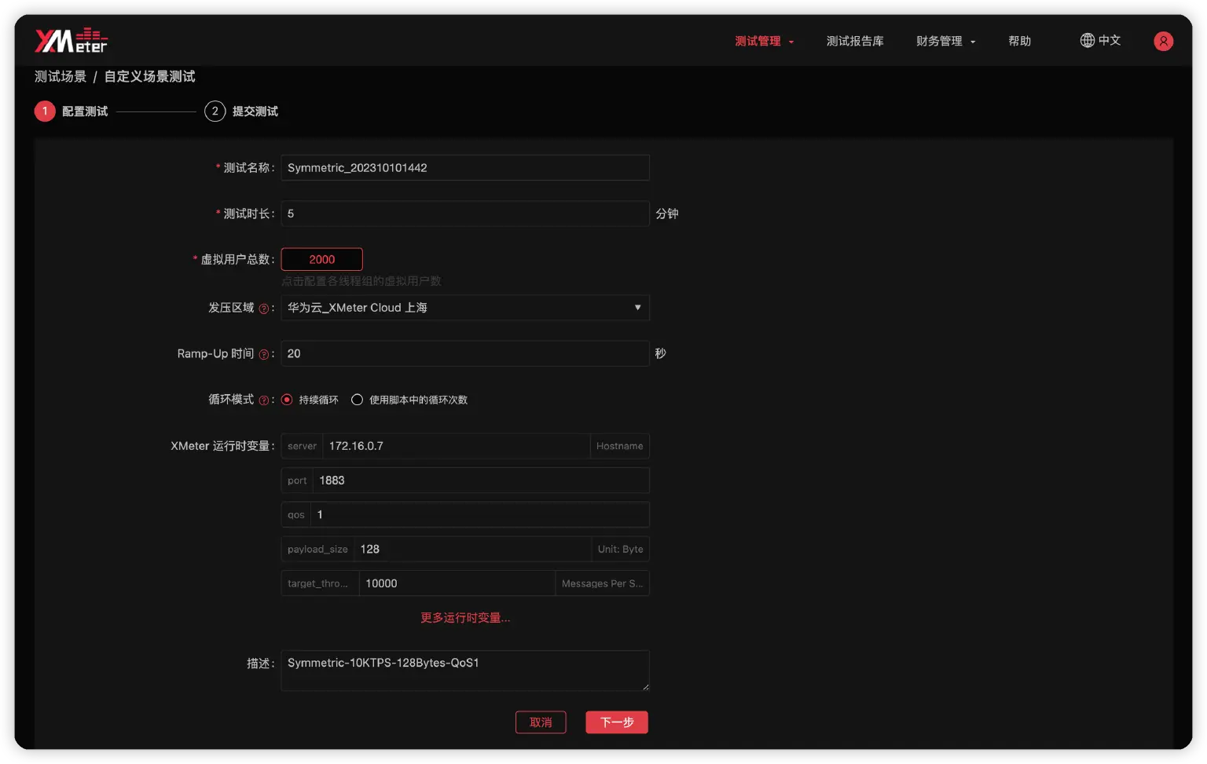This screenshot has height=764, width=1207.
Task: Click step 2 提交测试 circle
Action: pos(215,111)
